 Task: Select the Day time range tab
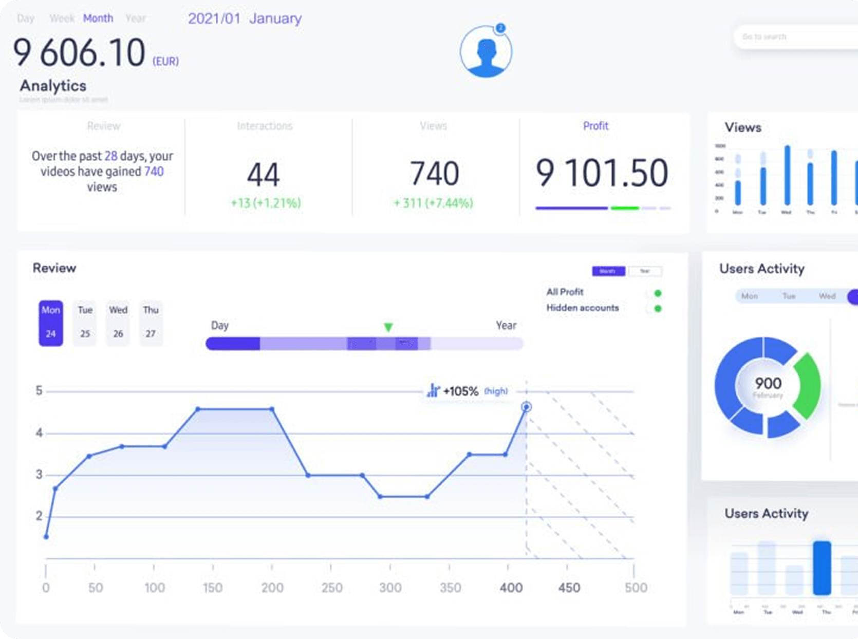point(25,18)
